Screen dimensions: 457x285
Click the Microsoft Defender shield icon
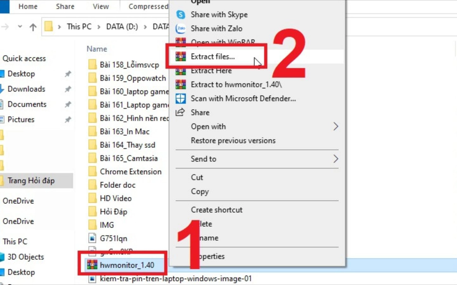[180, 99]
